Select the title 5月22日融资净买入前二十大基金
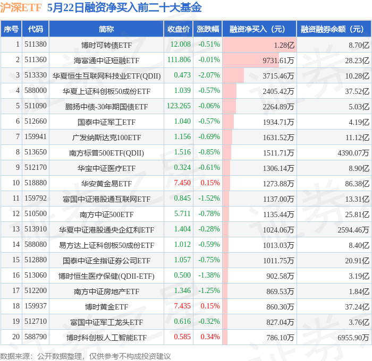The image size is (372, 361). pos(124,7)
